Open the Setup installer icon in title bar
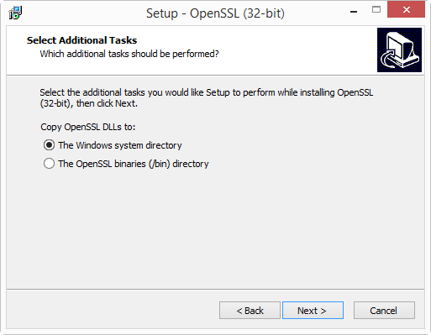431x335 pixels. 15,13
